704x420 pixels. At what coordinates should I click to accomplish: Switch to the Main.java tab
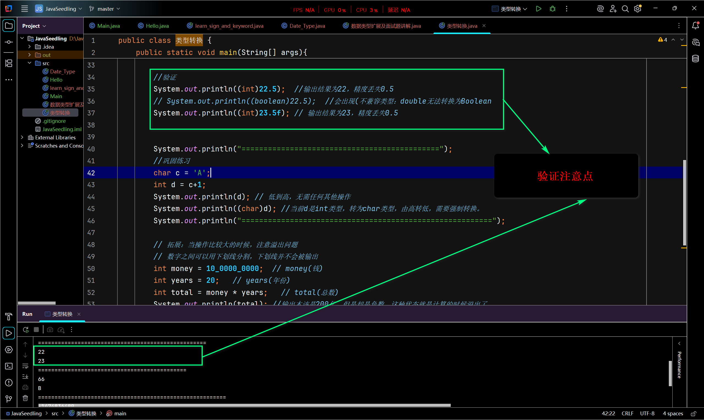tap(105, 26)
